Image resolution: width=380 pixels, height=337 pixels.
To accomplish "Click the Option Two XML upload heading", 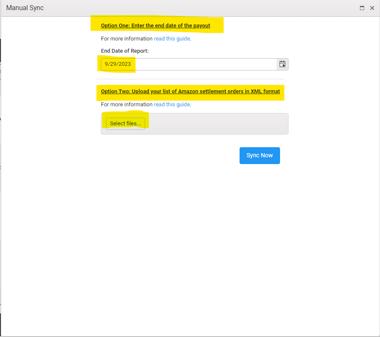I will 190,92.
